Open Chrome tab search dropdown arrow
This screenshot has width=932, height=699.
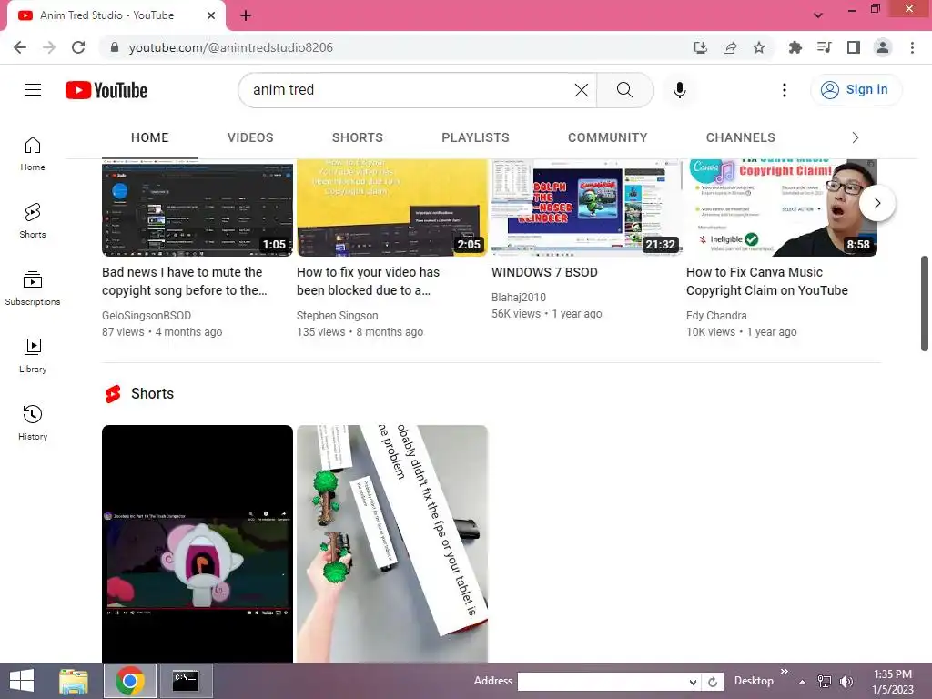pyautogui.click(x=818, y=15)
